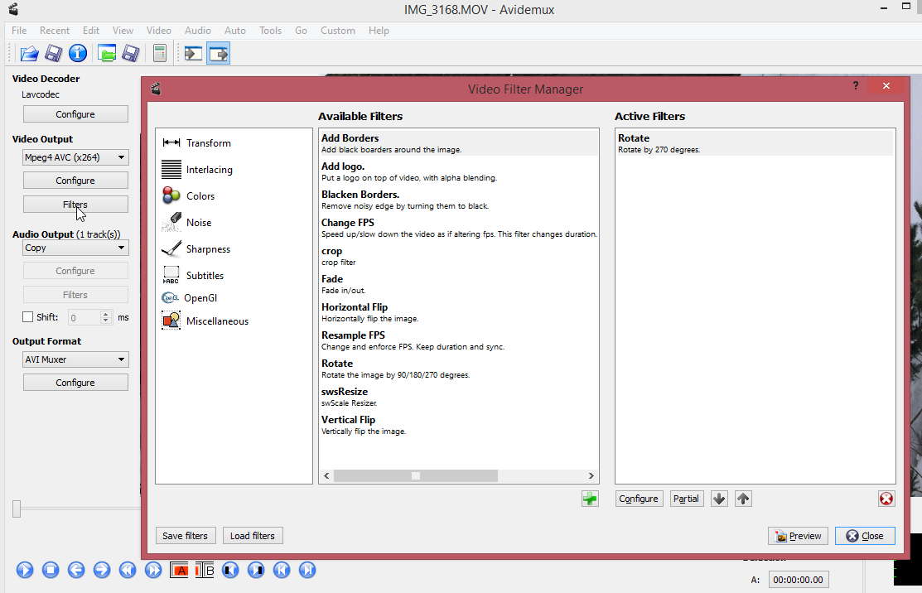The image size is (922, 593).
Task: Add selected filter with green plus icon
Action: click(x=590, y=498)
